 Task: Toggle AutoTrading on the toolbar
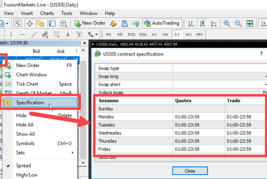pos(162,23)
